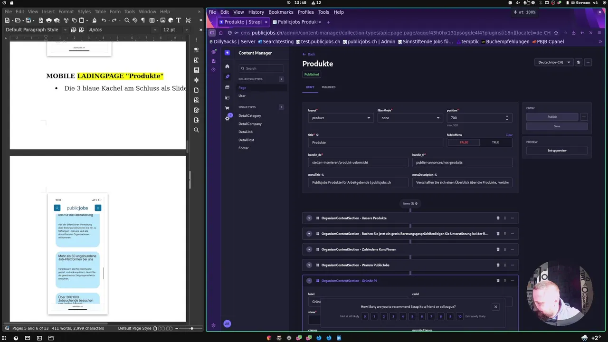
Task: Select rating 5 in Strapi survey
Action: (x=412, y=316)
